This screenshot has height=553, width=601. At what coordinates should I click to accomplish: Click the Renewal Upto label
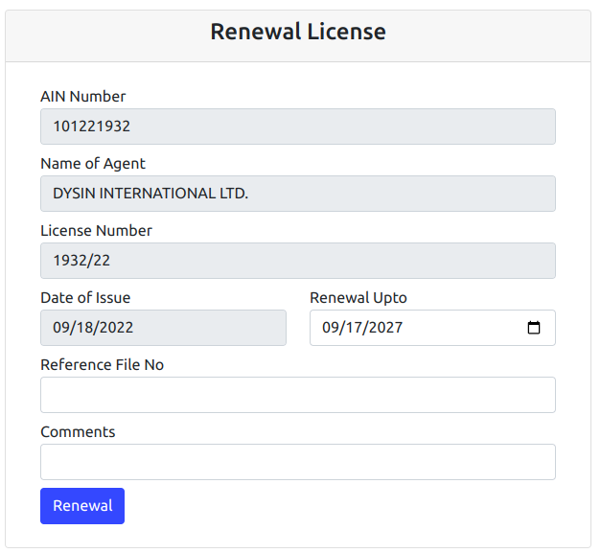coord(358,298)
